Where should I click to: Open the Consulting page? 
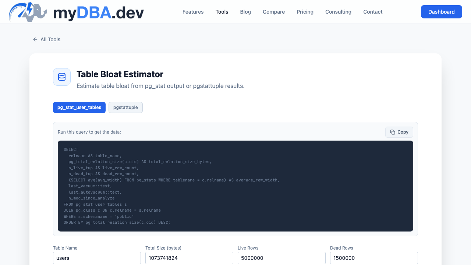coord(338,12)
